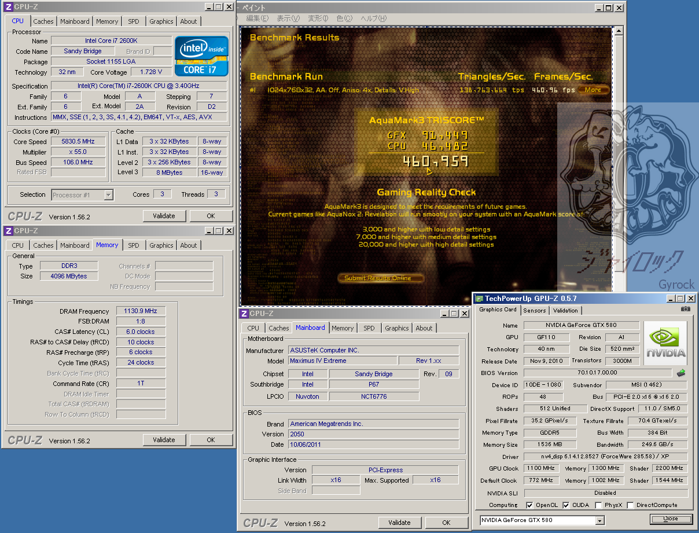Open the 表示(V) menu in Paint
The image size is (699, 533).
pyautogui.click(x=288, y=19)
